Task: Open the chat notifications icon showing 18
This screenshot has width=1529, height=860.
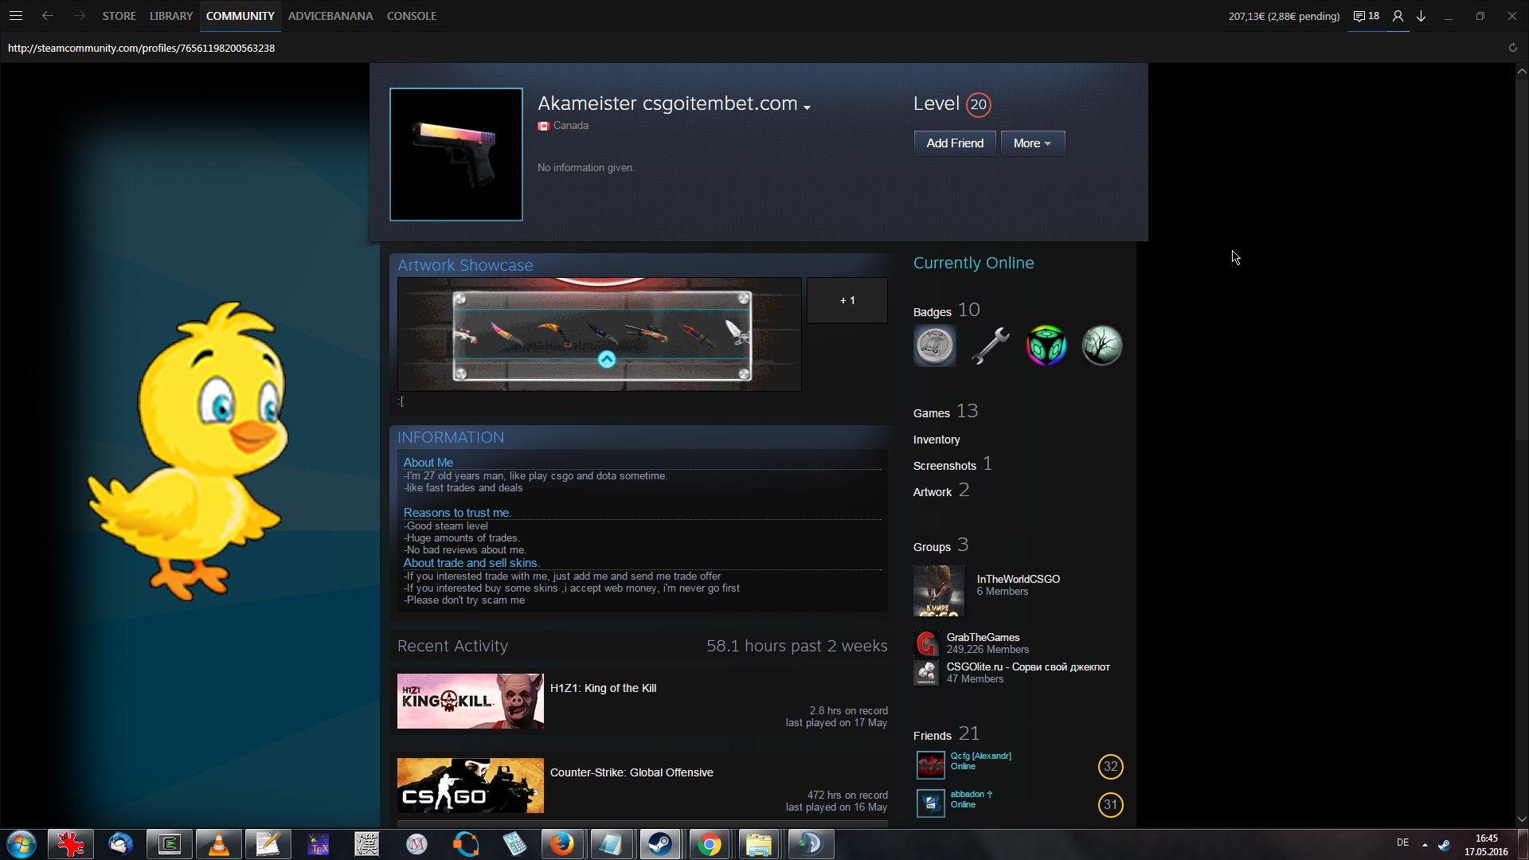Action: click(1366, 16)
